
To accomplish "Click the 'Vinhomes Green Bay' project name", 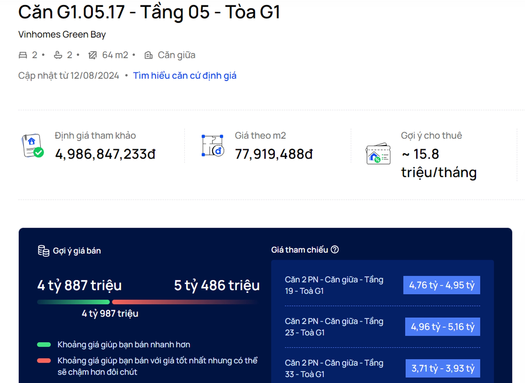I will tap(62, 34).
